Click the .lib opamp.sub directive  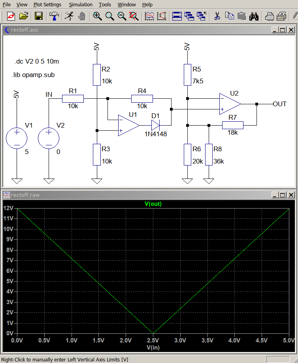pyautogui.click(x=33, y=75)
